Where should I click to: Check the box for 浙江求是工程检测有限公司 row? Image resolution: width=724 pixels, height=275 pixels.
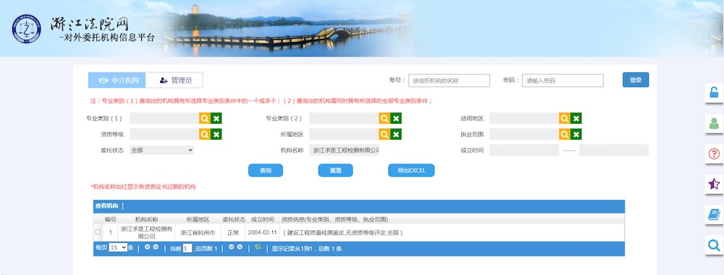click(98, 232)
